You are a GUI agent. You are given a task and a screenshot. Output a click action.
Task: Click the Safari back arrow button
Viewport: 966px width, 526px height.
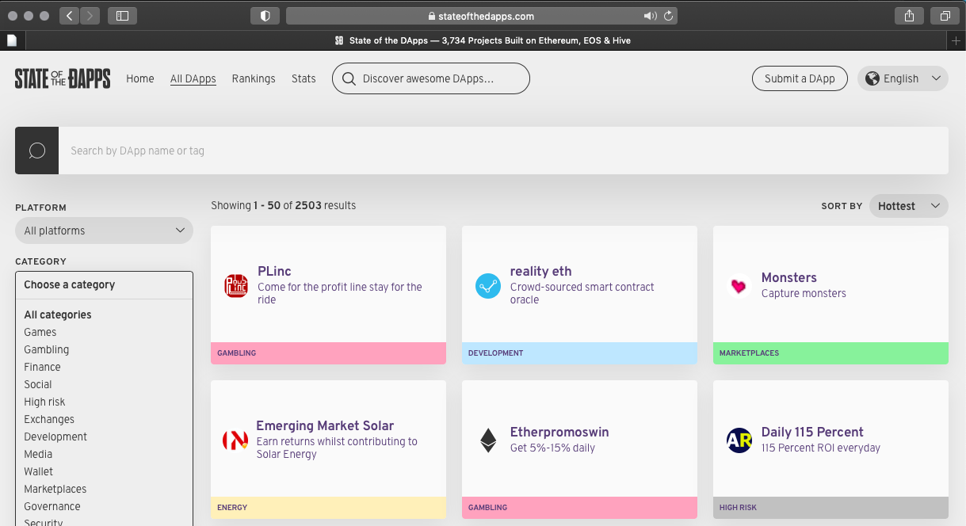(x=69, y=16)
